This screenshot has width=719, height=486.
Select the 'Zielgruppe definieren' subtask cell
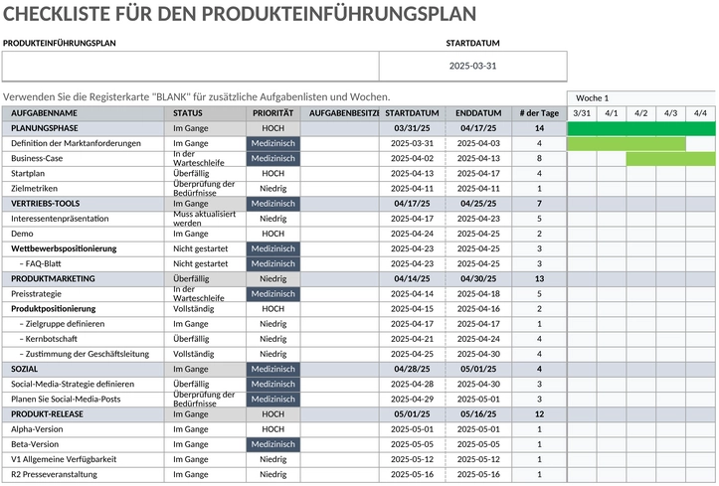point(83,324)
